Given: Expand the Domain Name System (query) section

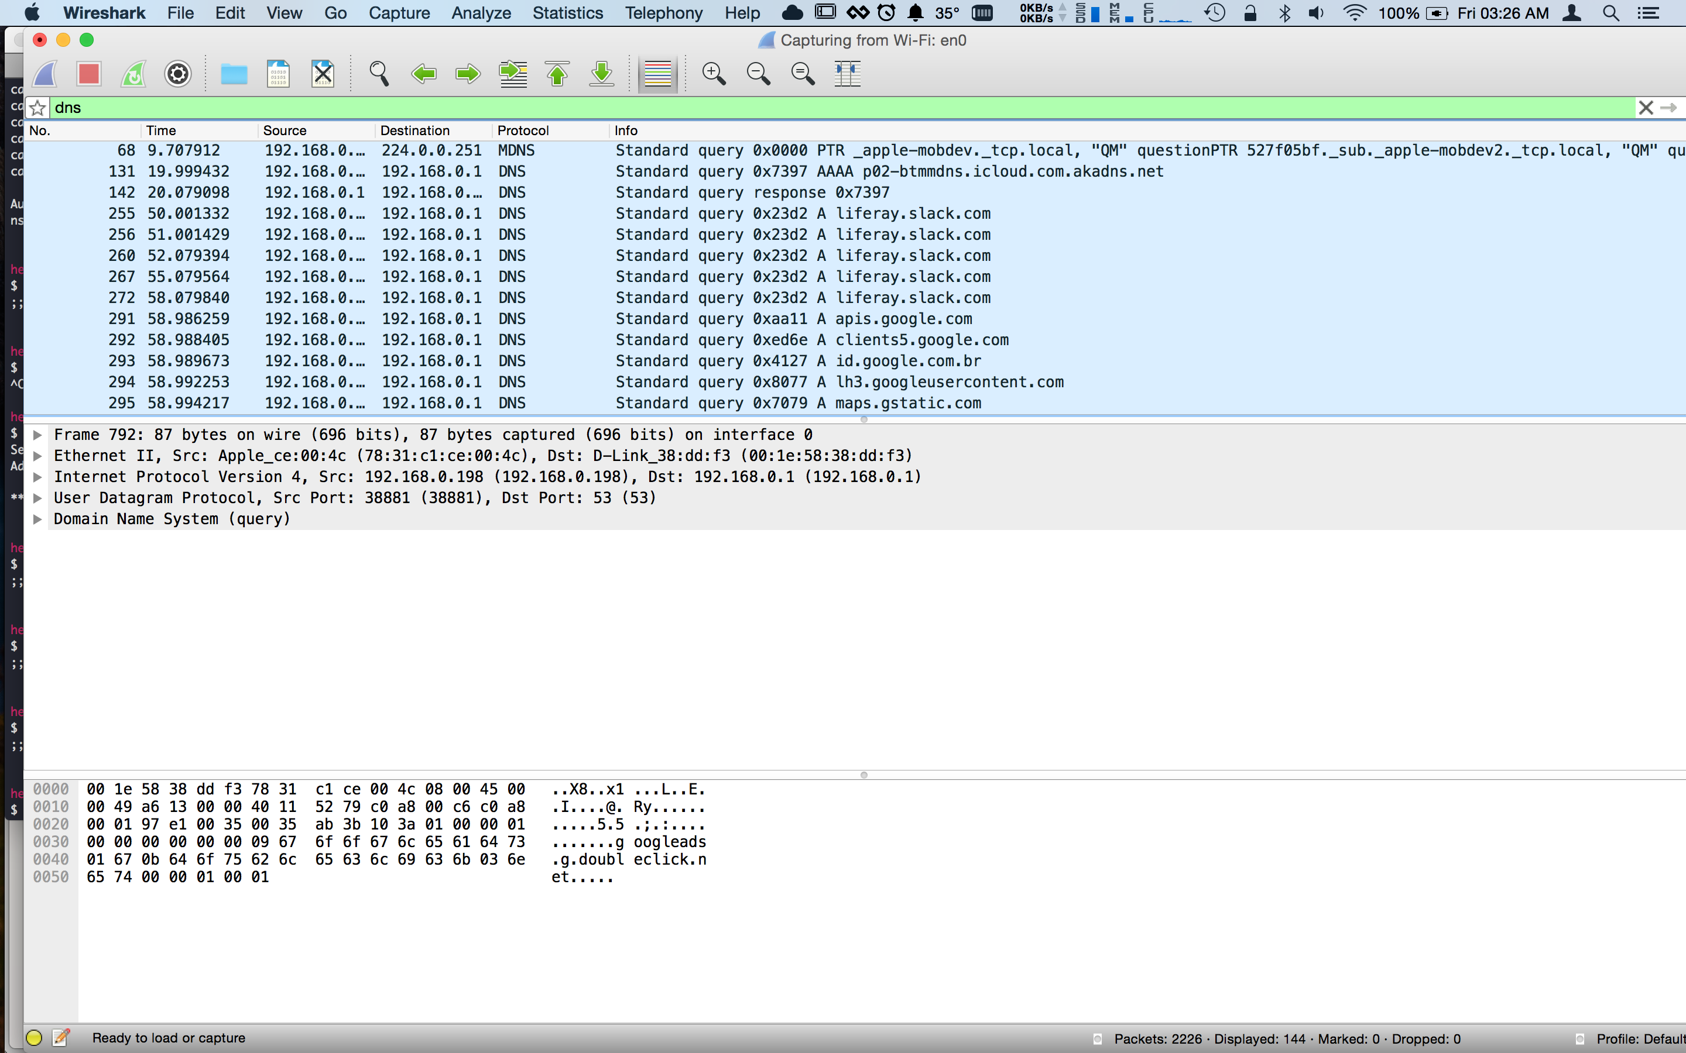Looking at the screenshot, I should [37, 519].
